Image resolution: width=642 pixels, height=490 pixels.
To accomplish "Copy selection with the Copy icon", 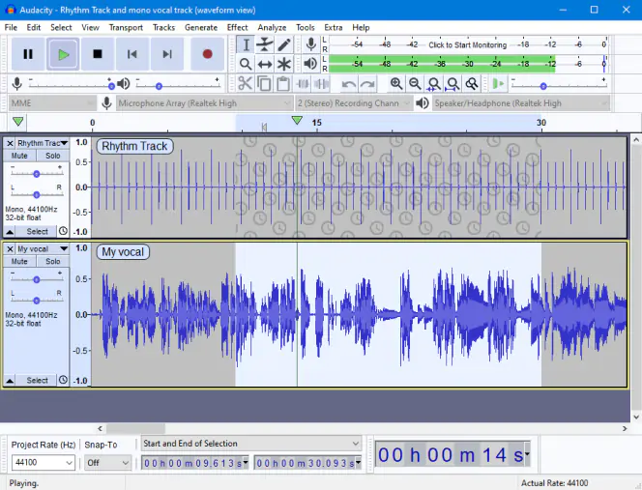I will tap(264, 83).
